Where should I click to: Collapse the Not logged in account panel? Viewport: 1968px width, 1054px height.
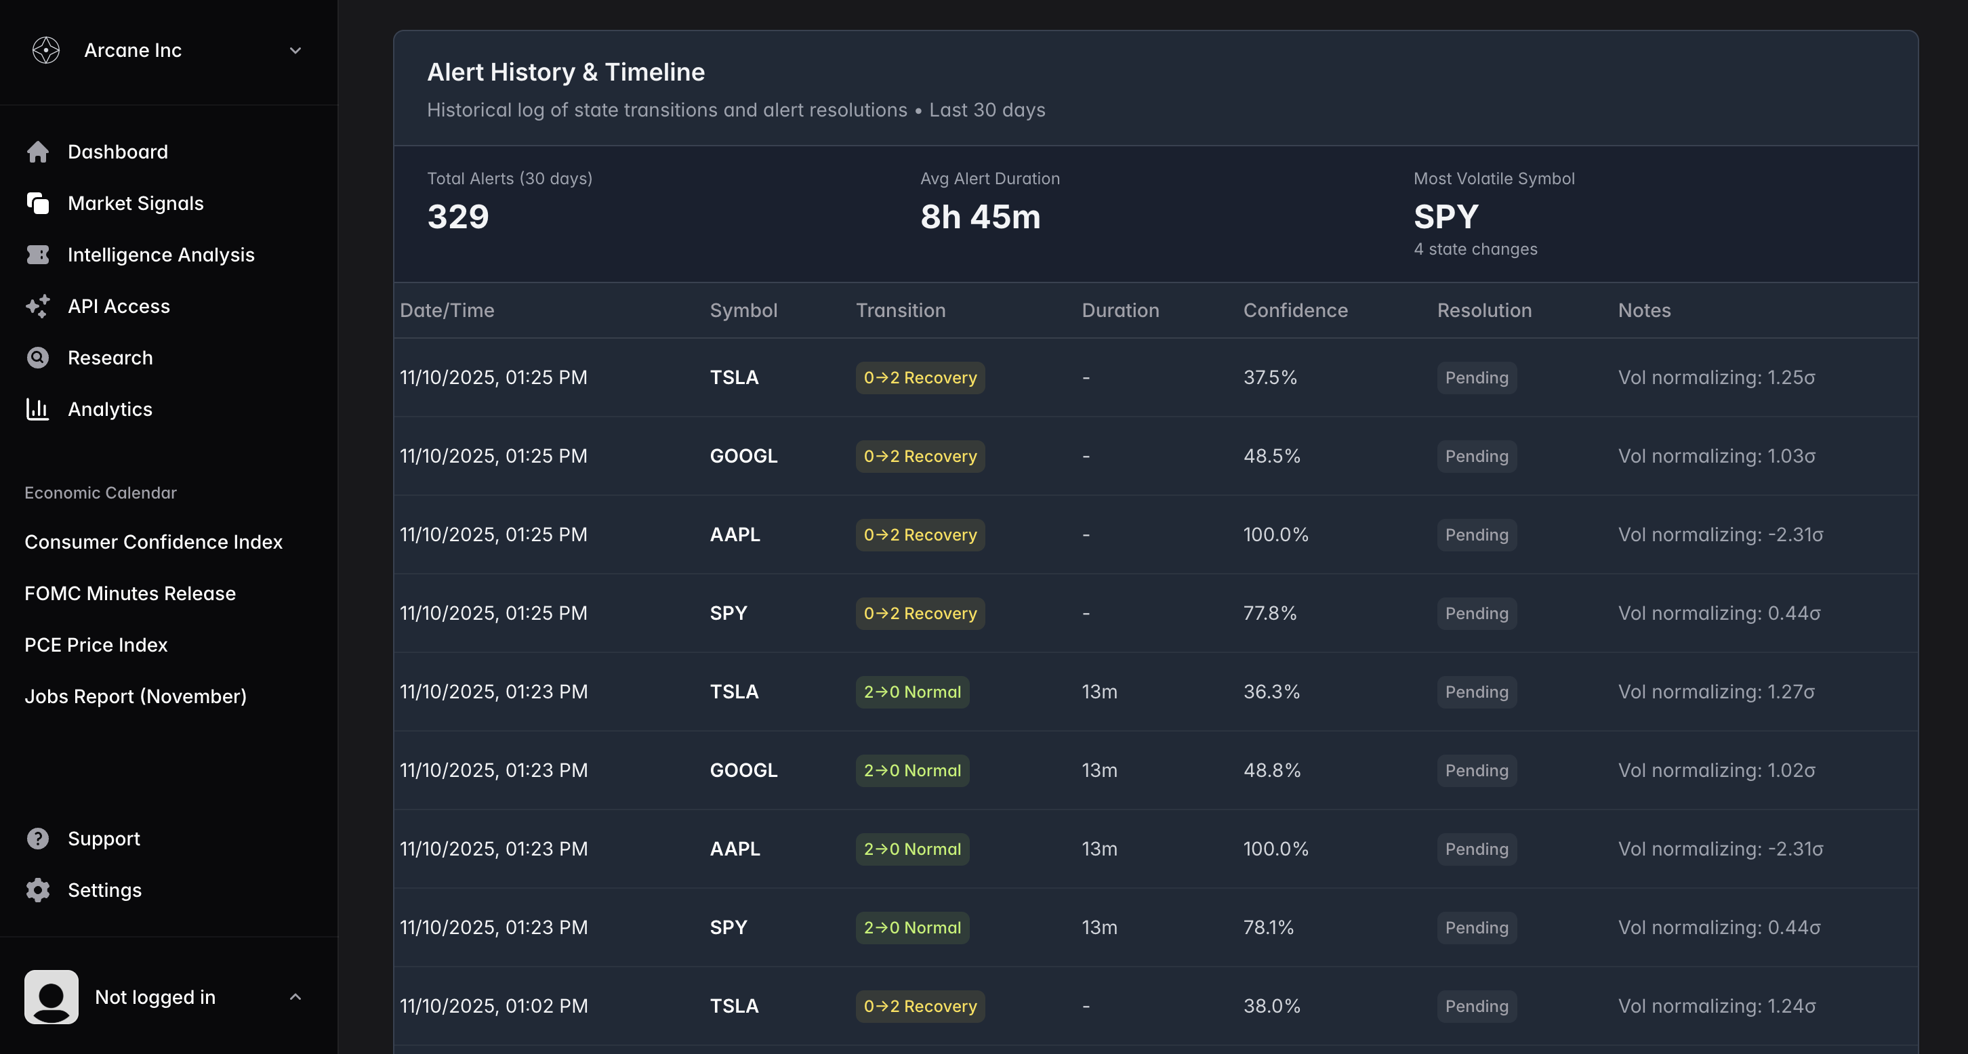click(x=295, y=996)
